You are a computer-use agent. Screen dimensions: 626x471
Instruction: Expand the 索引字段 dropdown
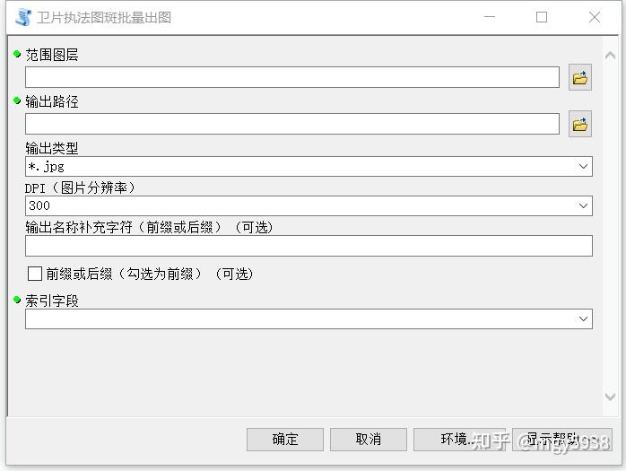pos(583,318)
